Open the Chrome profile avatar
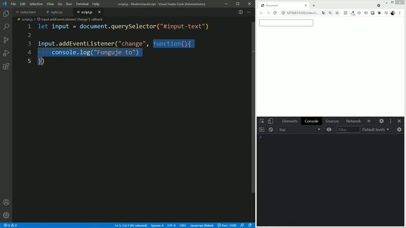Image resolution: width=406 pixels, height=228 pixels. pos(393,13)
